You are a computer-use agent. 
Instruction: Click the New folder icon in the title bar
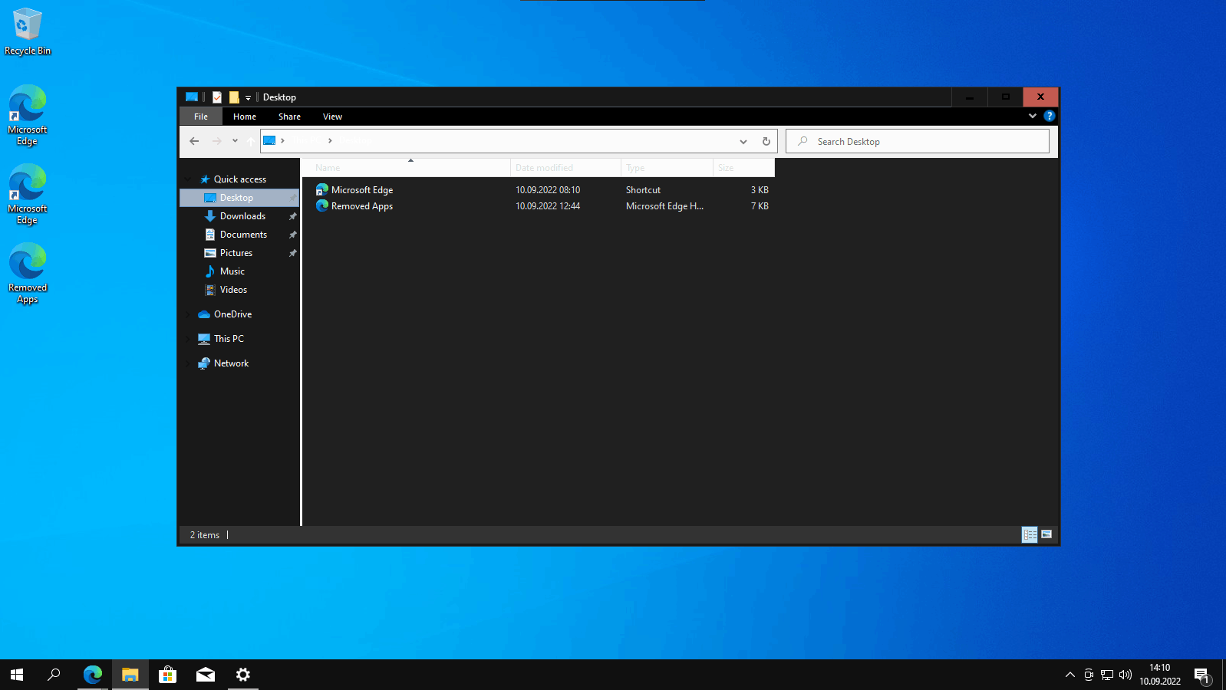[x=234, y=97]
